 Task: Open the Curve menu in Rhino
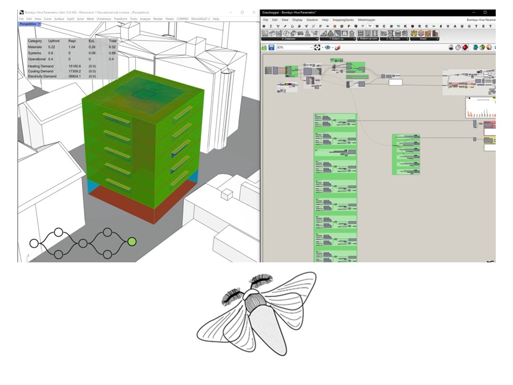click(x=47, y=19)
